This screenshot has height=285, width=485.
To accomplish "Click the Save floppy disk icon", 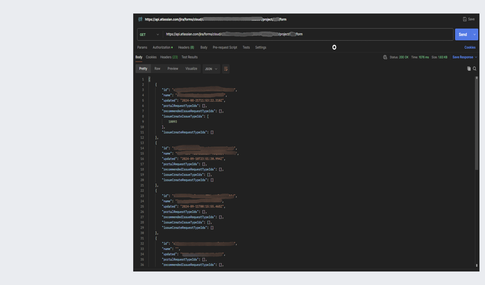I will [465, 19].
